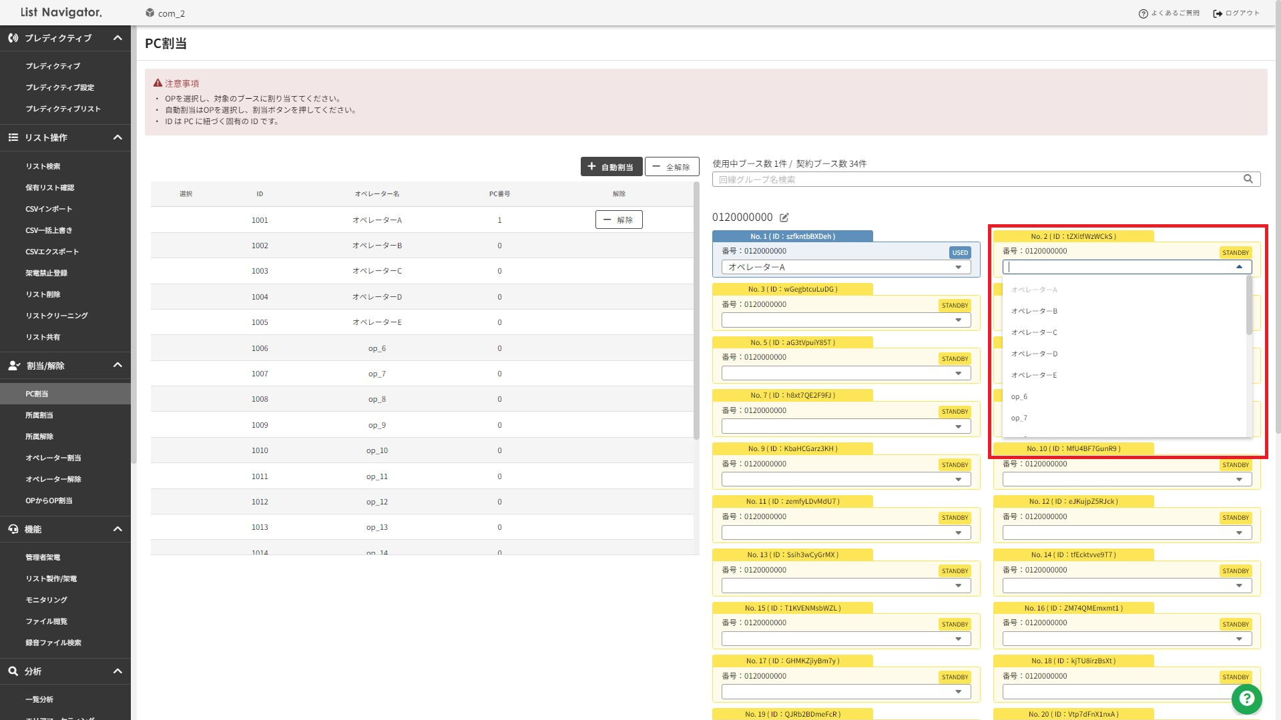
Task: Open リスト検索 in the sidebar
Action: (65, 166)
